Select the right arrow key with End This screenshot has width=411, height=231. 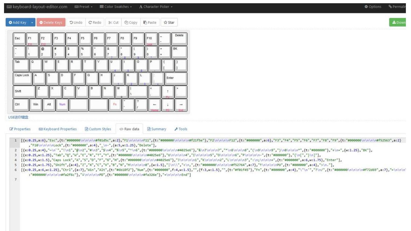(x=181, y=105)
